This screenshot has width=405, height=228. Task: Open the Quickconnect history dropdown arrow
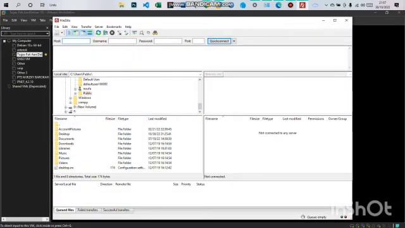pos(234,41)
